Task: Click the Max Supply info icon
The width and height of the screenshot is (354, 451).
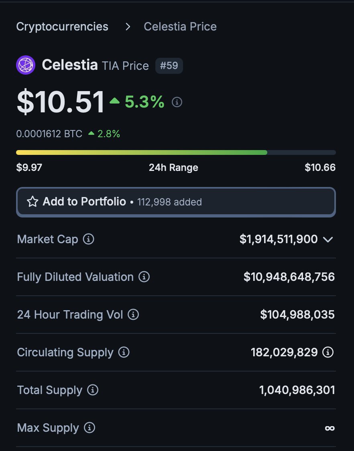Action: (89, 428)
